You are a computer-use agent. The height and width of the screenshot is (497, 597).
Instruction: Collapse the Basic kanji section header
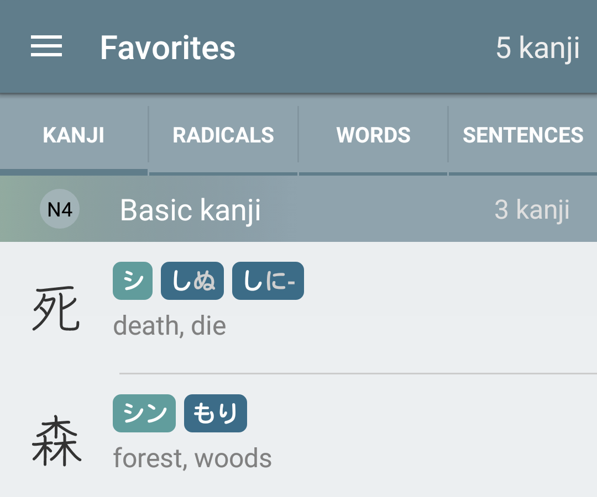pyautogui.click(x=298, y=209)
